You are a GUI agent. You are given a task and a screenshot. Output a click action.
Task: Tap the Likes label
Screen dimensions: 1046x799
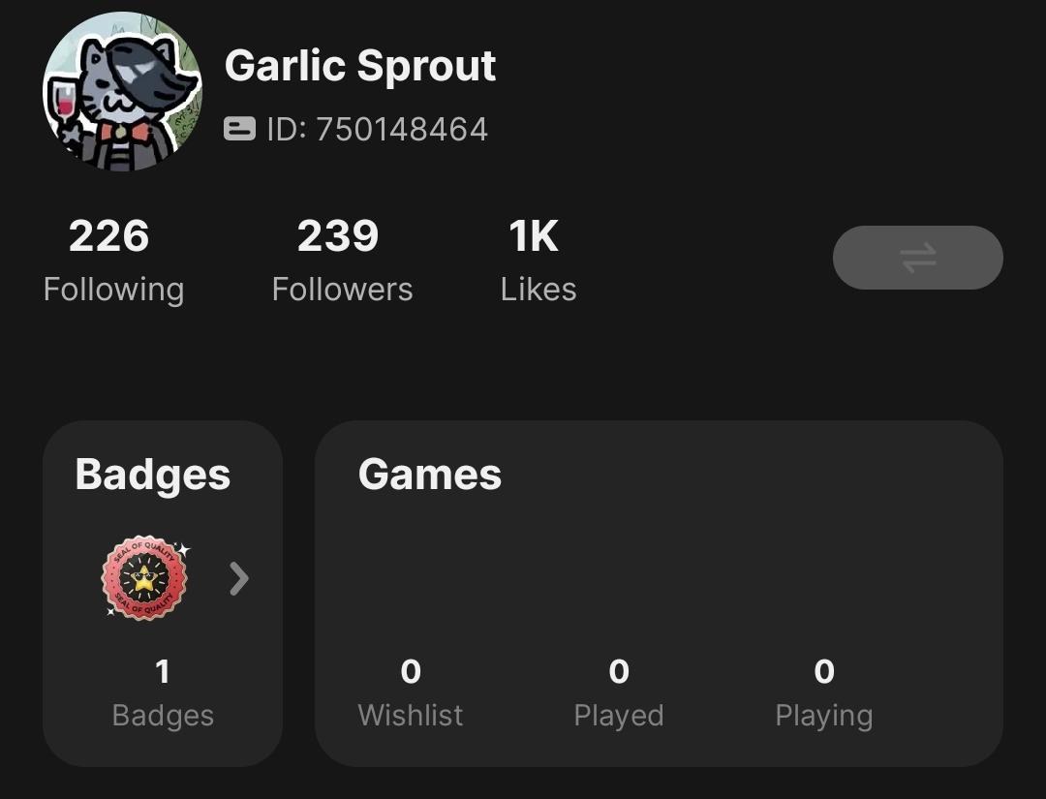click(538, 290)
